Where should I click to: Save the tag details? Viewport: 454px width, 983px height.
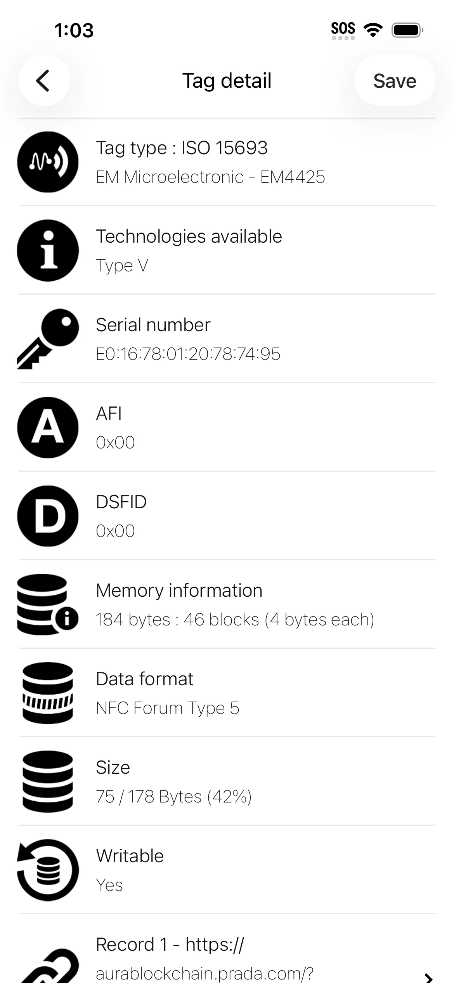(395, 81)
